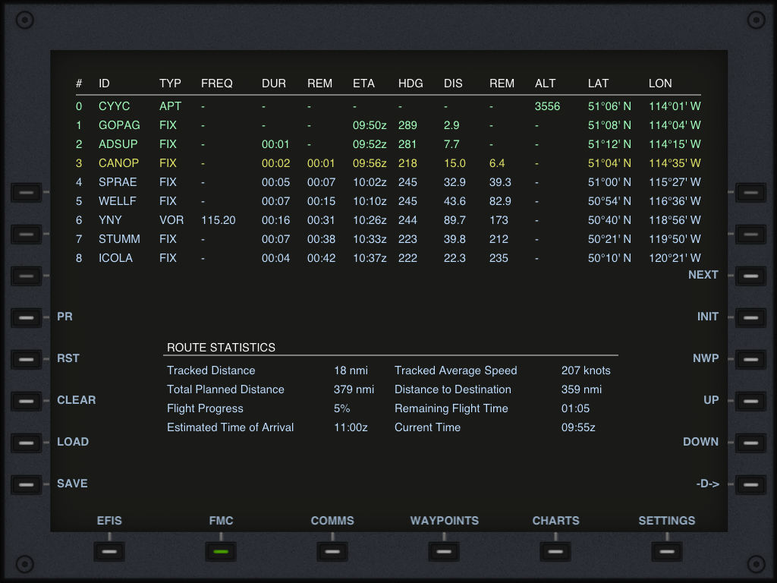Move selection DOWN in route list
This screenshot has width=777, height=583.
pyautogui.click(x=700, y=442)
